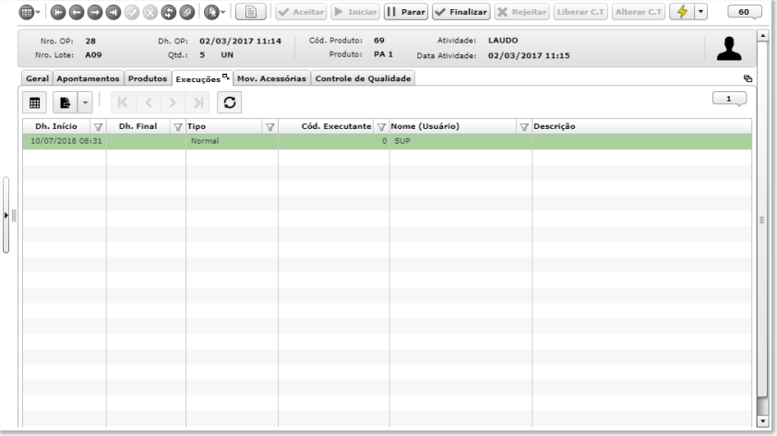Click the document page toolbar button

251,12
